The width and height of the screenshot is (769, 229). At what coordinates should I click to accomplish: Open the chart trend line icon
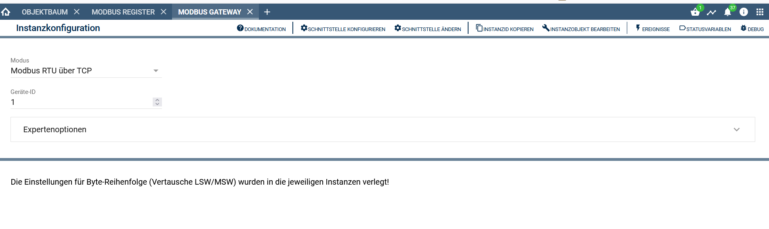point(711,12)
